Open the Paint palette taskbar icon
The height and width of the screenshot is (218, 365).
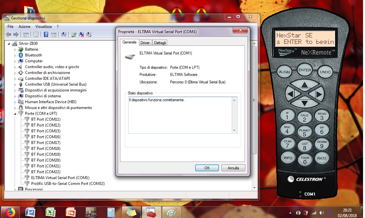click(171, 212)
